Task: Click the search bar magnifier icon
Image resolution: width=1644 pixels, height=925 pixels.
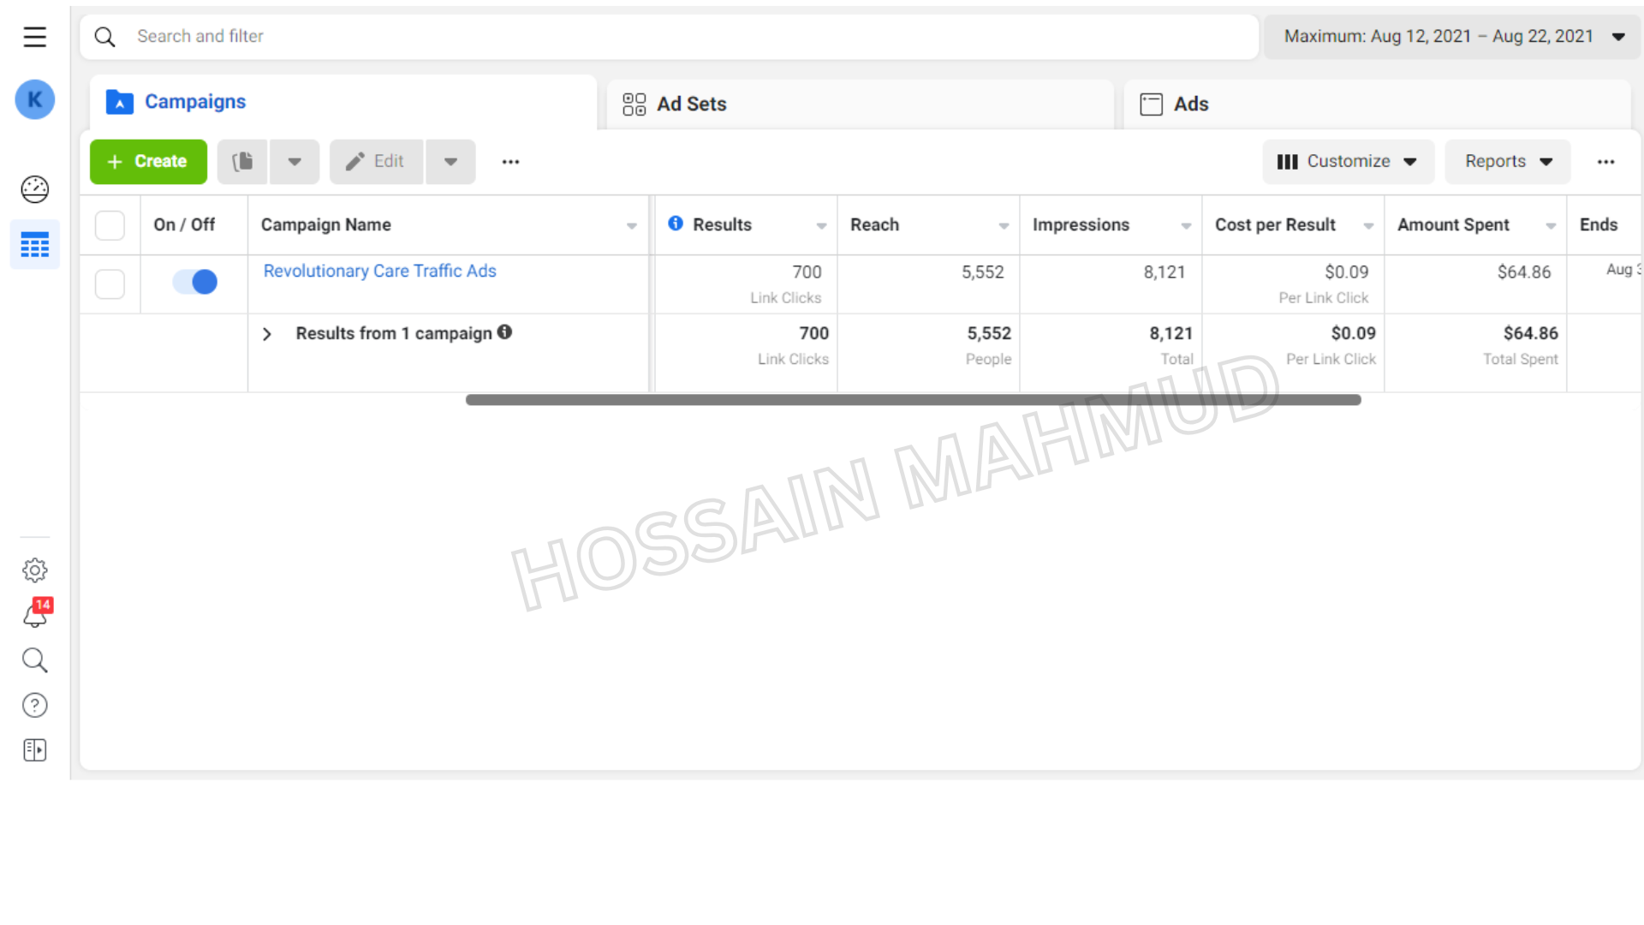Action: coord(105,37)
